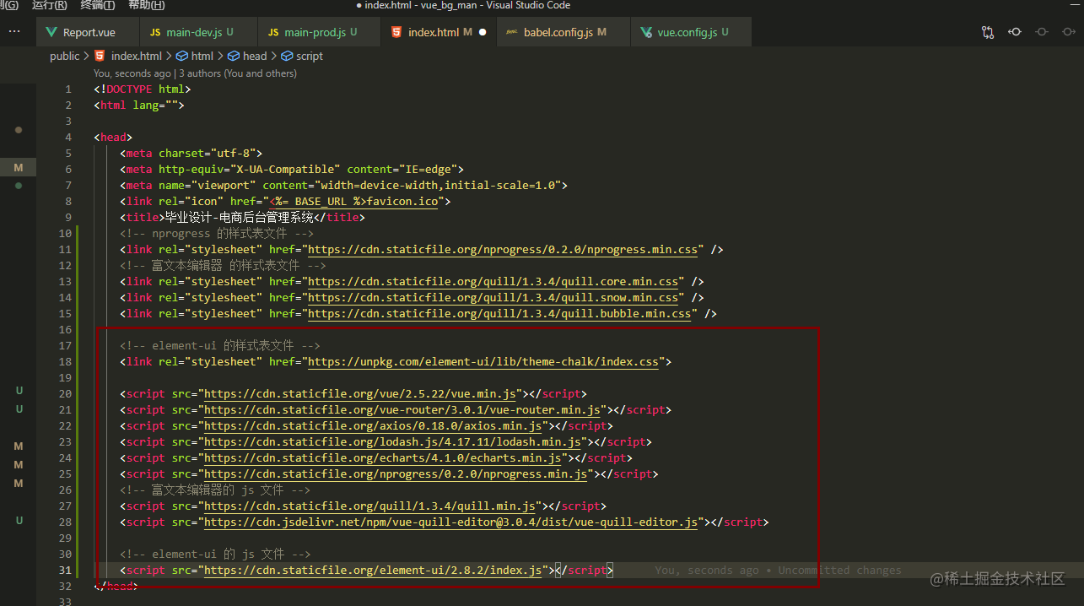Click the '富文本编辑器的 js 文件' comment

215,490
